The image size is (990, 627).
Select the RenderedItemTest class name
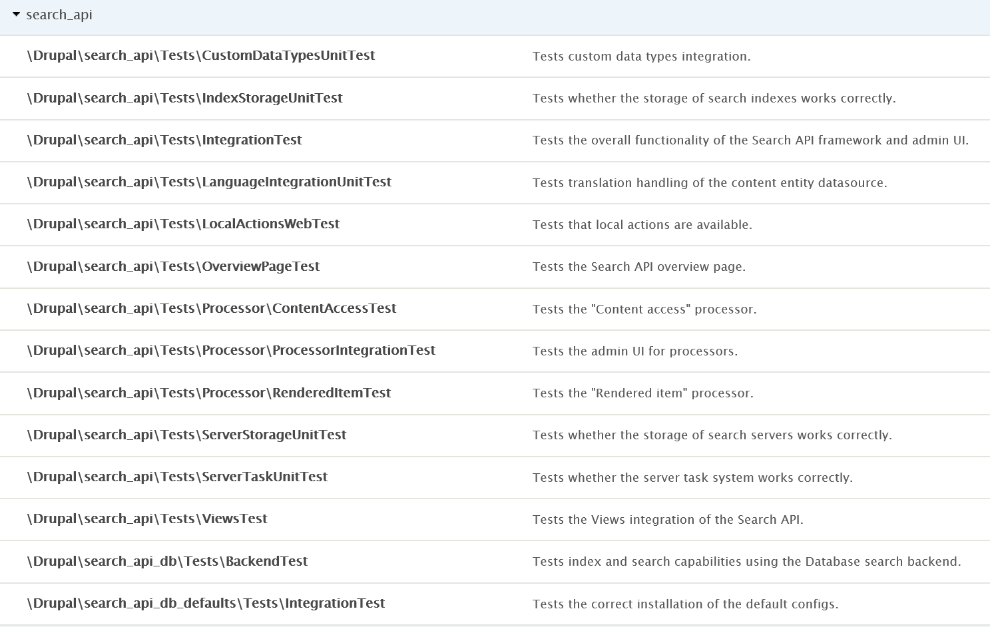(x=209, y=393)
